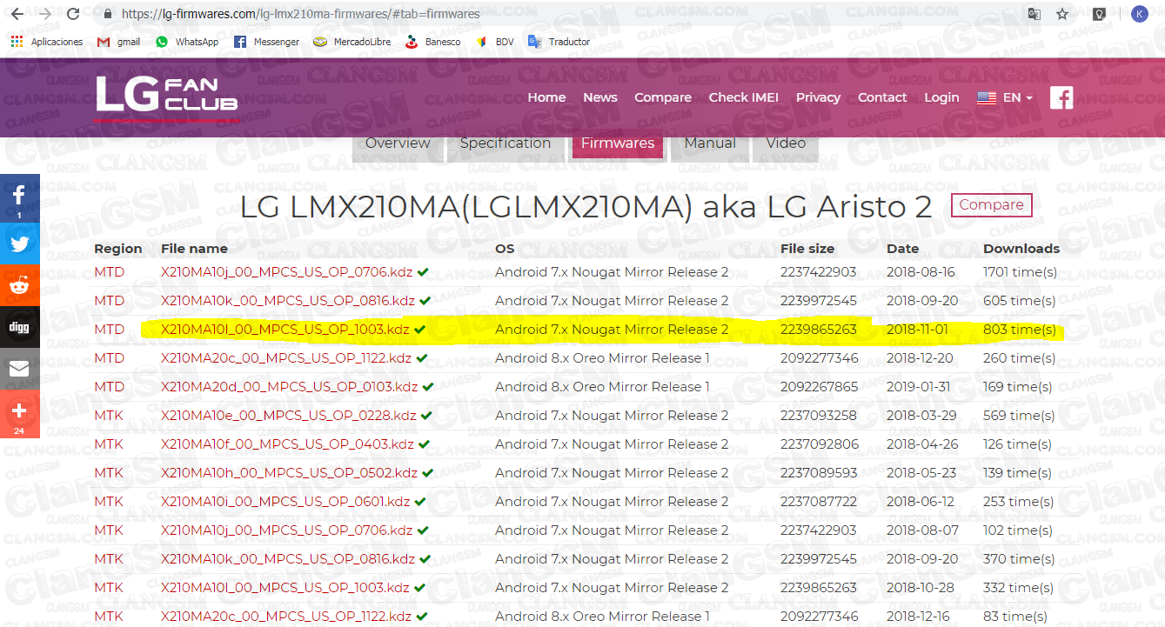Click the File size column header
The width and height of the screenshot is (1165, 627).
pyautogui.click(x=807, y=249)
